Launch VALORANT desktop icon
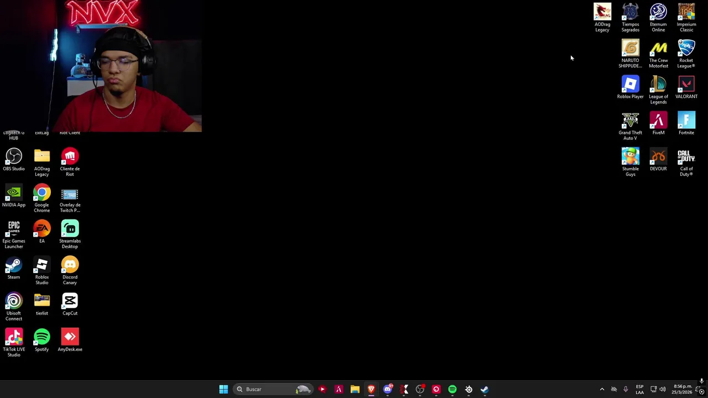The image size is (708, 398). [686, 87]
